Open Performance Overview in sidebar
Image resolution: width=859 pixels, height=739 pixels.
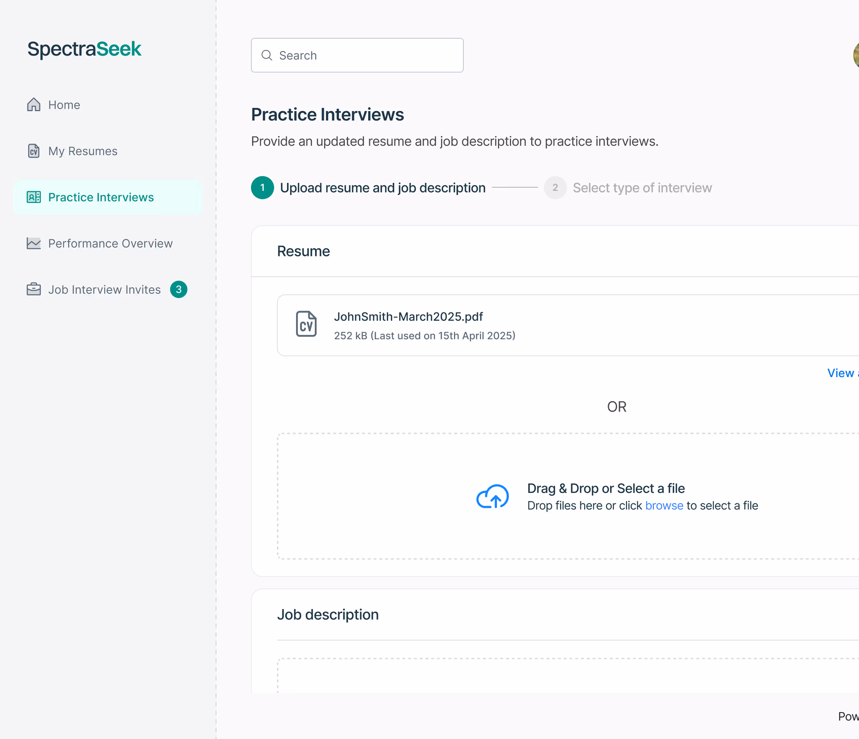coord(110,244)
